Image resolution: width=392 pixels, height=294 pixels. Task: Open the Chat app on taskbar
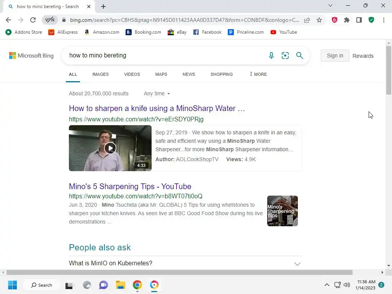(103, 285)
